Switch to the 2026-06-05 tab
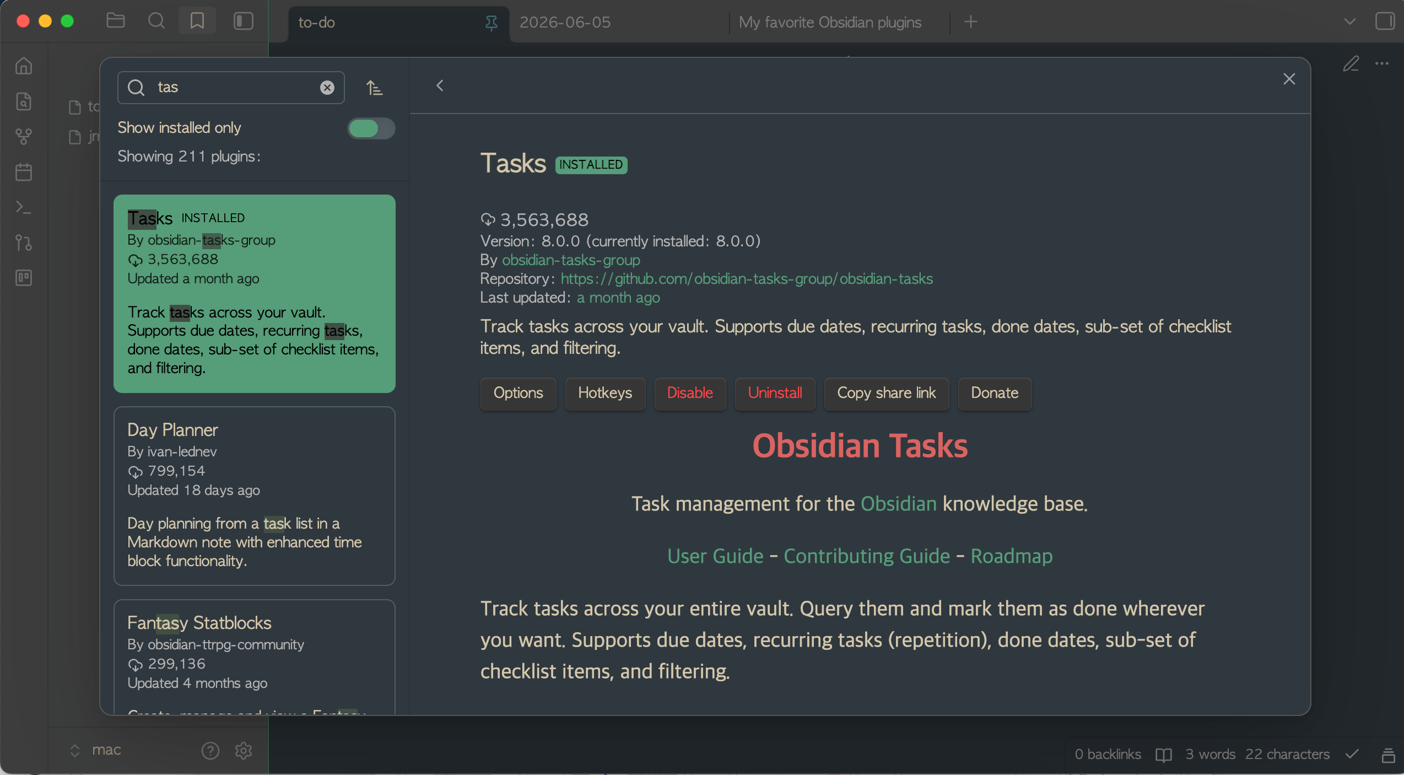Image resolution: width=1404 pixels, height=775 pixels. 565,22
